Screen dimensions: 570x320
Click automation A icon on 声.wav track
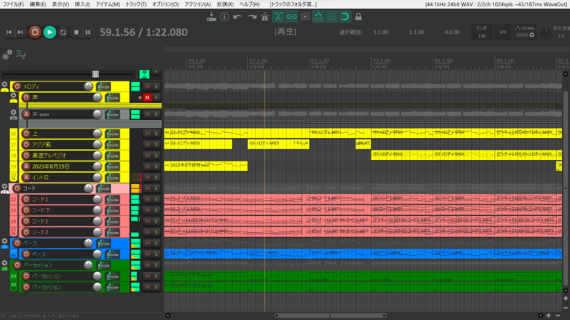coord(26,114)
